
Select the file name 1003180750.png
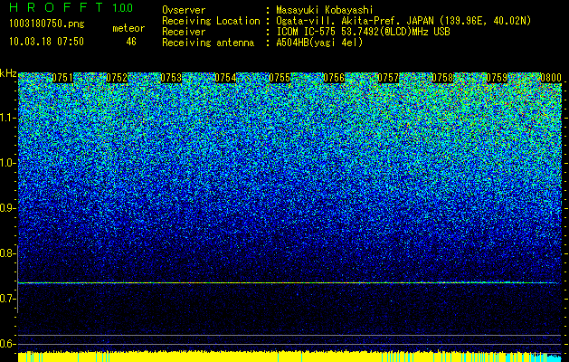point(46,24)
